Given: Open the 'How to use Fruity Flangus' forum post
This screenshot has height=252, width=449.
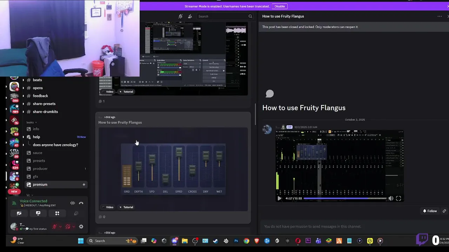Looking at the screenshot, I should pos(120,122).
